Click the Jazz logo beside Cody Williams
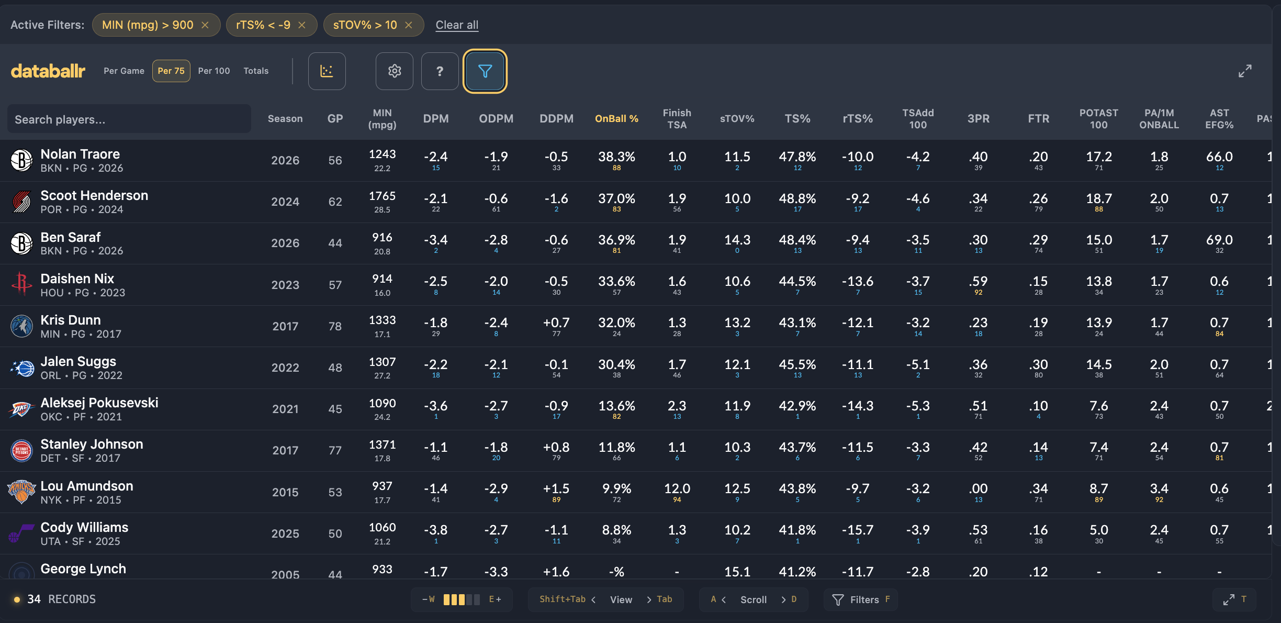Screen dimensions: 1281x623 [x=21, y=533]
